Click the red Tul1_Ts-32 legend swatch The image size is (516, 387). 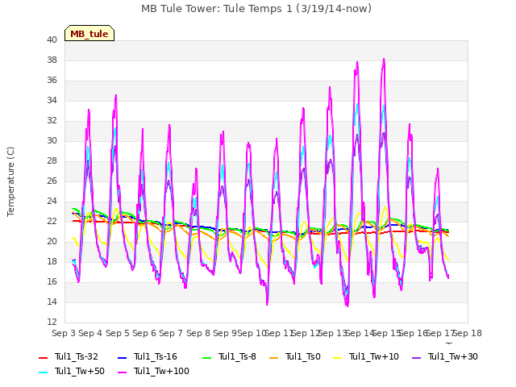click(x=44, y=357)
